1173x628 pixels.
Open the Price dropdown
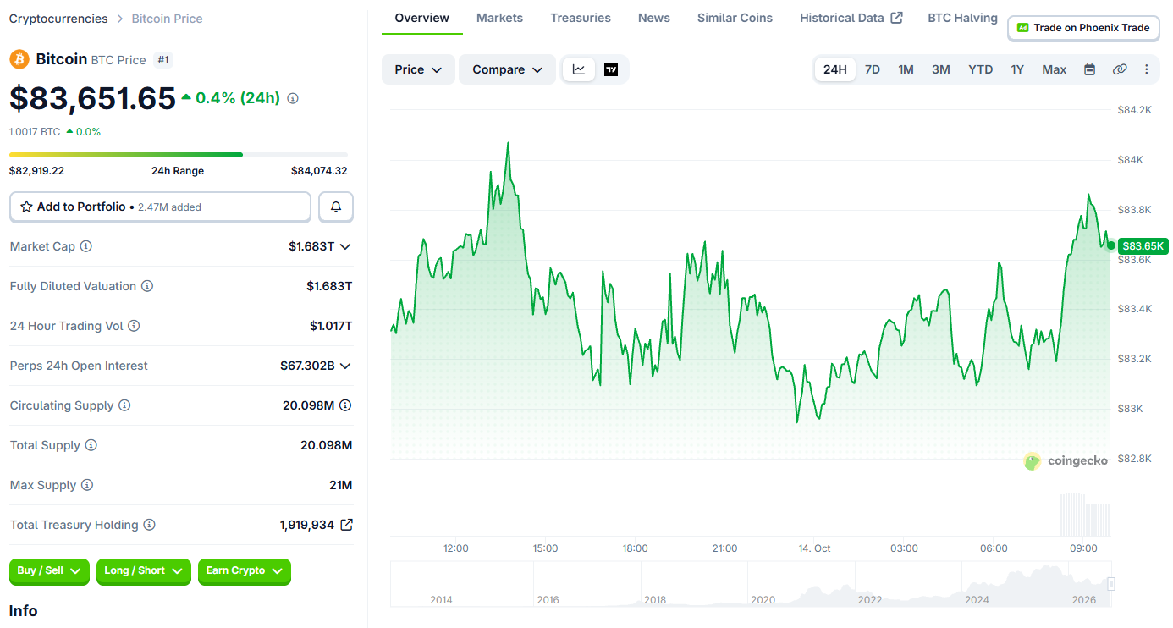[418, 69]
